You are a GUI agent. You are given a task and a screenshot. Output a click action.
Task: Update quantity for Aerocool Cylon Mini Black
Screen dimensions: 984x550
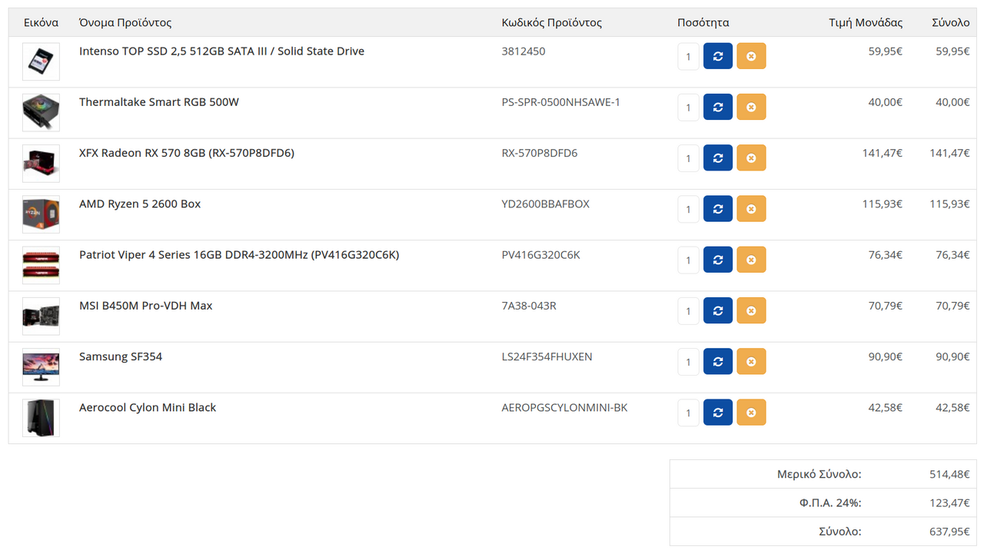(x=718, y=412)
